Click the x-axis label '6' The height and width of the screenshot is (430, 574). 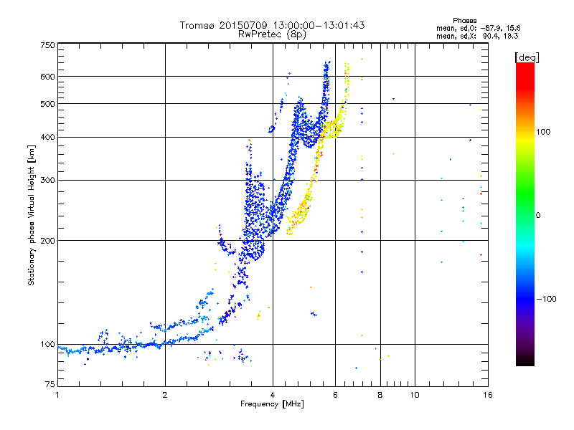pyautogui.click(x=335, y=395)
